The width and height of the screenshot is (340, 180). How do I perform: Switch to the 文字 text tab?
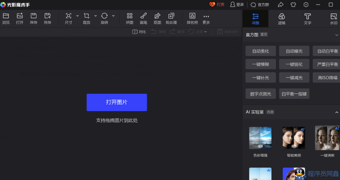(308, 19)
